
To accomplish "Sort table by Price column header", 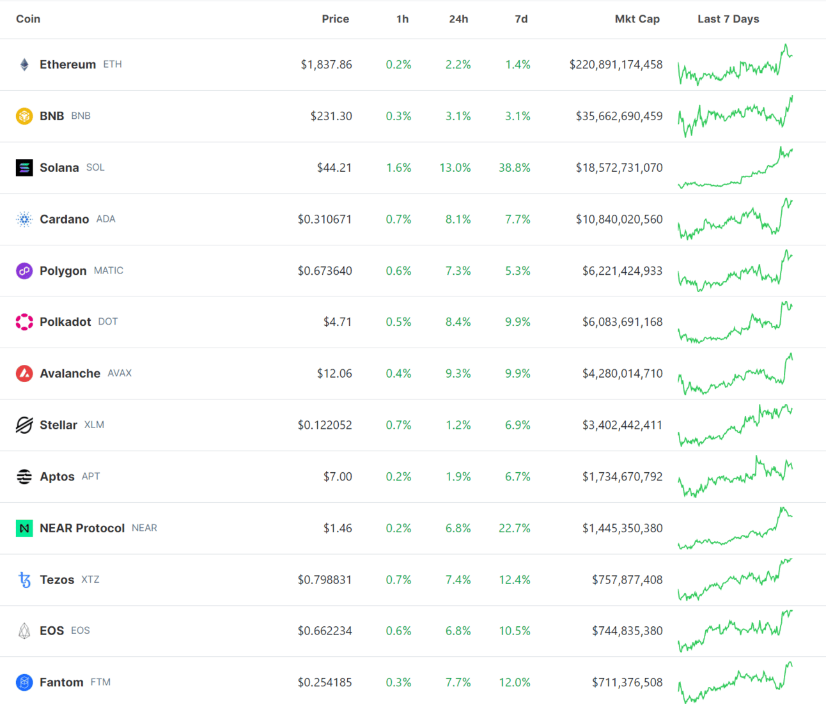I will coord(335,19).
